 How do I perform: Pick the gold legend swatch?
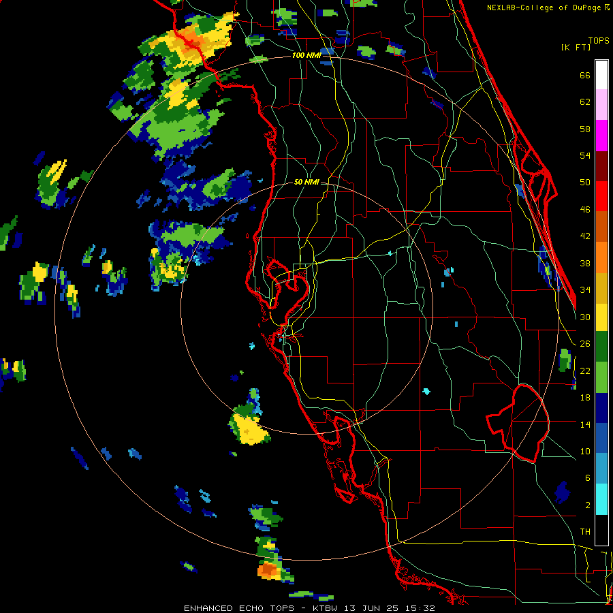click(x=601, y=287)
